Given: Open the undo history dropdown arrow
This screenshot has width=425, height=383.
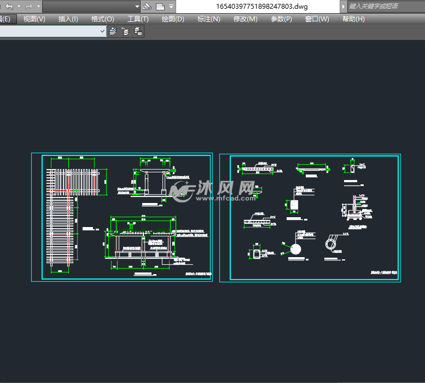Looking at the screenshot, I should (x=19, y=7).
